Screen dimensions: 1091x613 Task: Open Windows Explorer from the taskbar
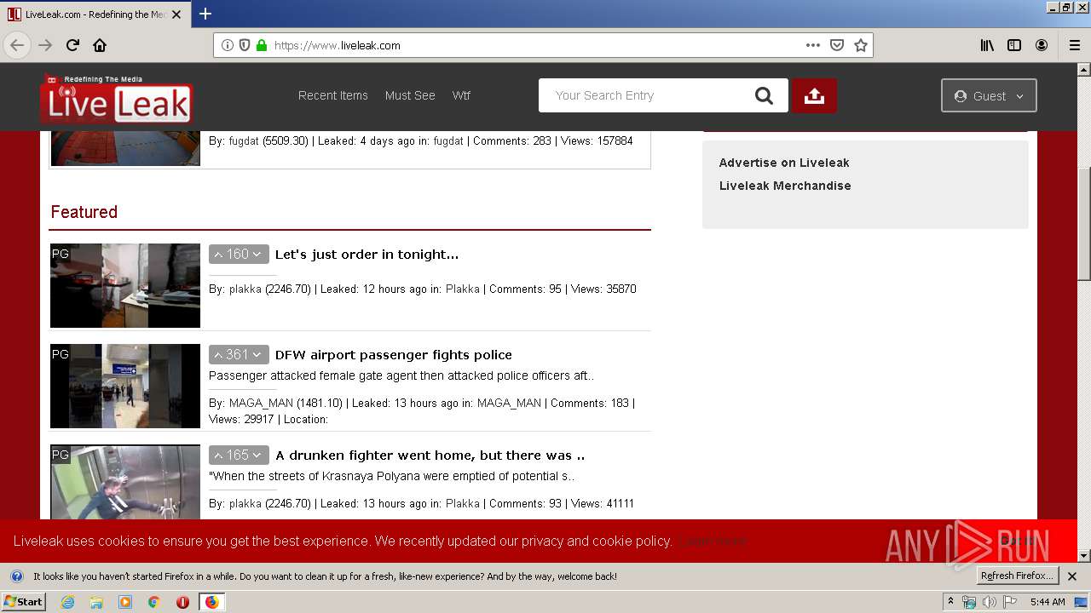(96, 602)
